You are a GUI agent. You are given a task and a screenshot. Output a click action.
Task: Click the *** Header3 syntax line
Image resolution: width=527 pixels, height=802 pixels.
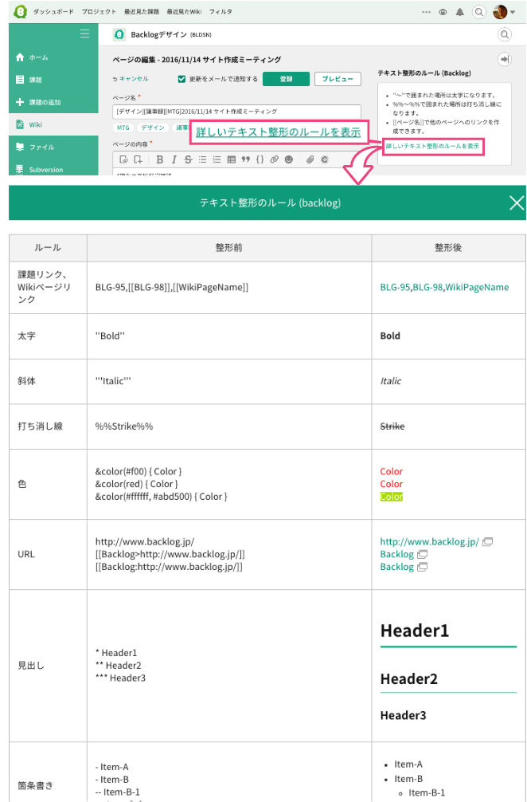pos(120,678)
